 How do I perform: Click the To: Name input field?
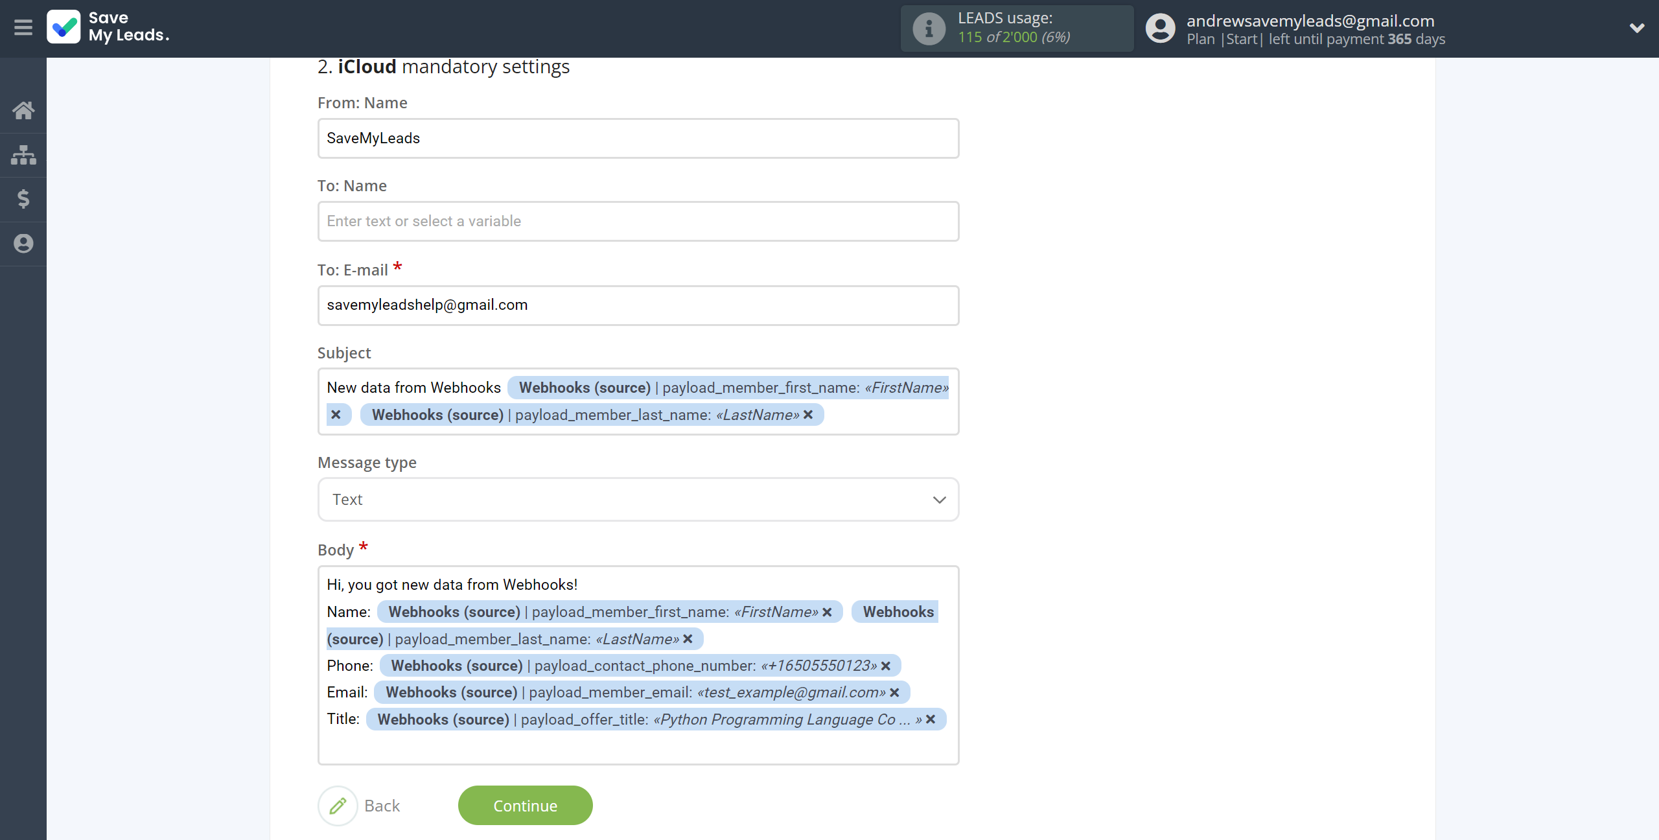638,221
